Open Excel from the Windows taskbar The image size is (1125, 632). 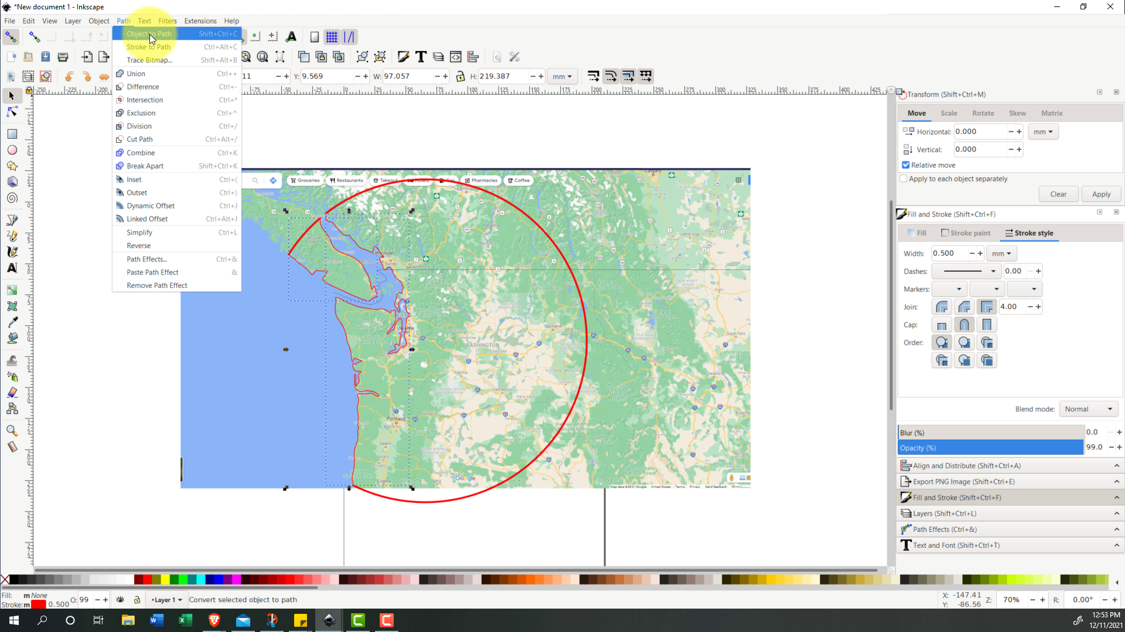click(x=185, y=620)
